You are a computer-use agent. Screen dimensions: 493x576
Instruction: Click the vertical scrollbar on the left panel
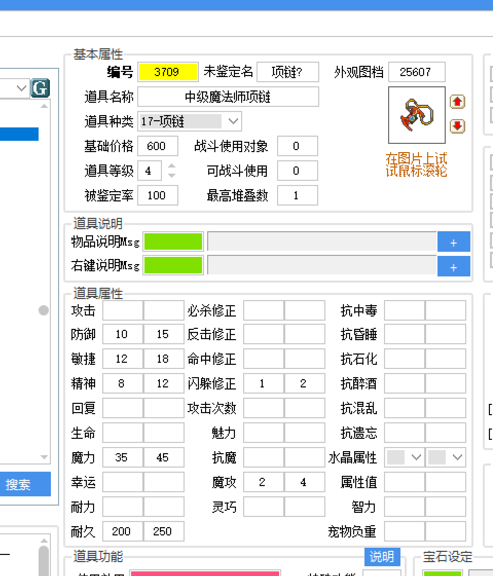pos(44,310)
